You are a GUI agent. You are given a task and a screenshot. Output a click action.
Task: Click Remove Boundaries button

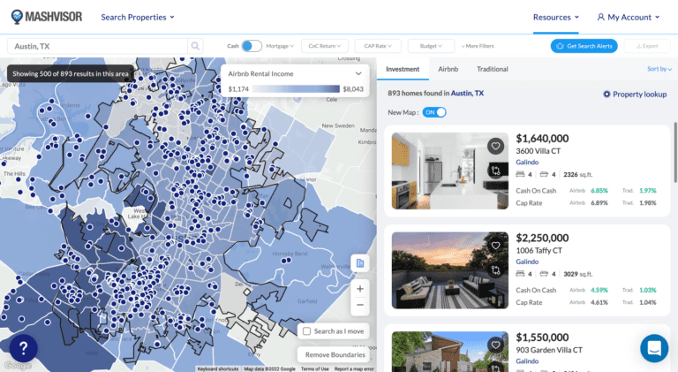coord(335,354)
